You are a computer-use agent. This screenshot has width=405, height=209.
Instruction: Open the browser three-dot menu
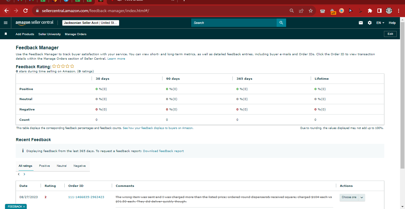point(398,11)
